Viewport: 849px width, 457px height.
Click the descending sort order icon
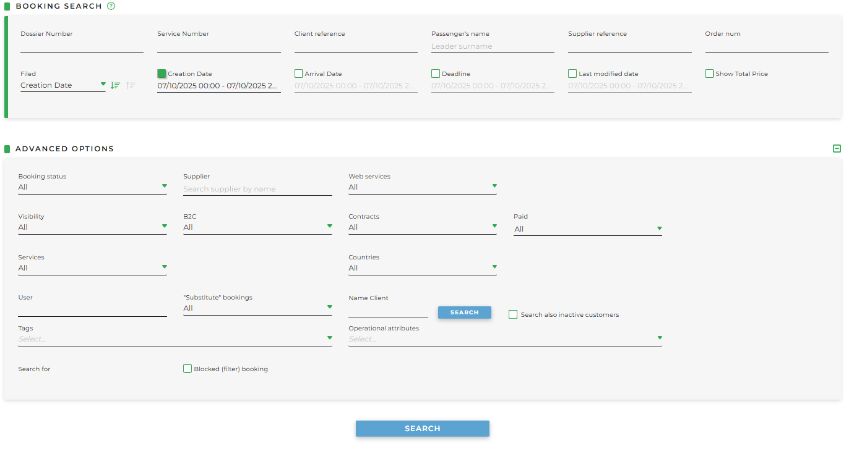point(115,85)
